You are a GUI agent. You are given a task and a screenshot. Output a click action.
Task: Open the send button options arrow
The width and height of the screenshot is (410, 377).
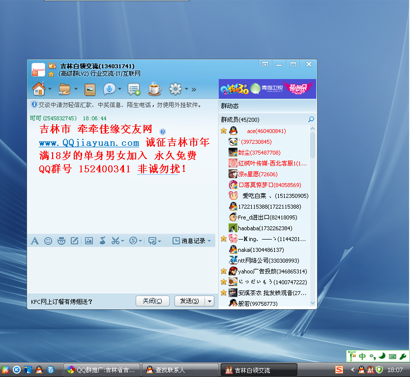click(210, 301)
